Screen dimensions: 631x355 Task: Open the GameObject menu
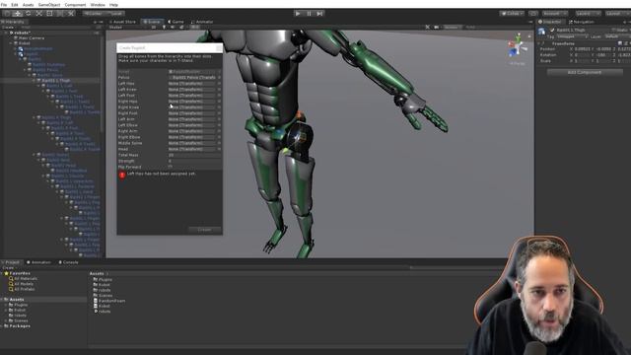click(x=49, y=5)
